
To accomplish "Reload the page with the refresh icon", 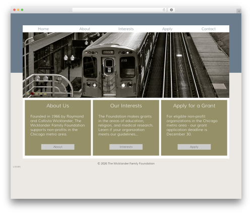I will point(164,10).
